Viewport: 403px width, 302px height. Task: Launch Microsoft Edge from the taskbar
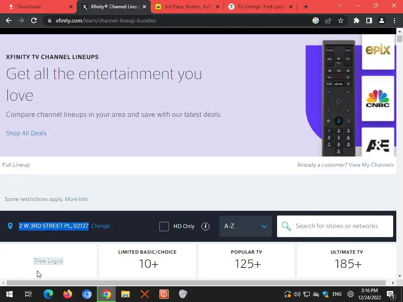tap(48, 294)
